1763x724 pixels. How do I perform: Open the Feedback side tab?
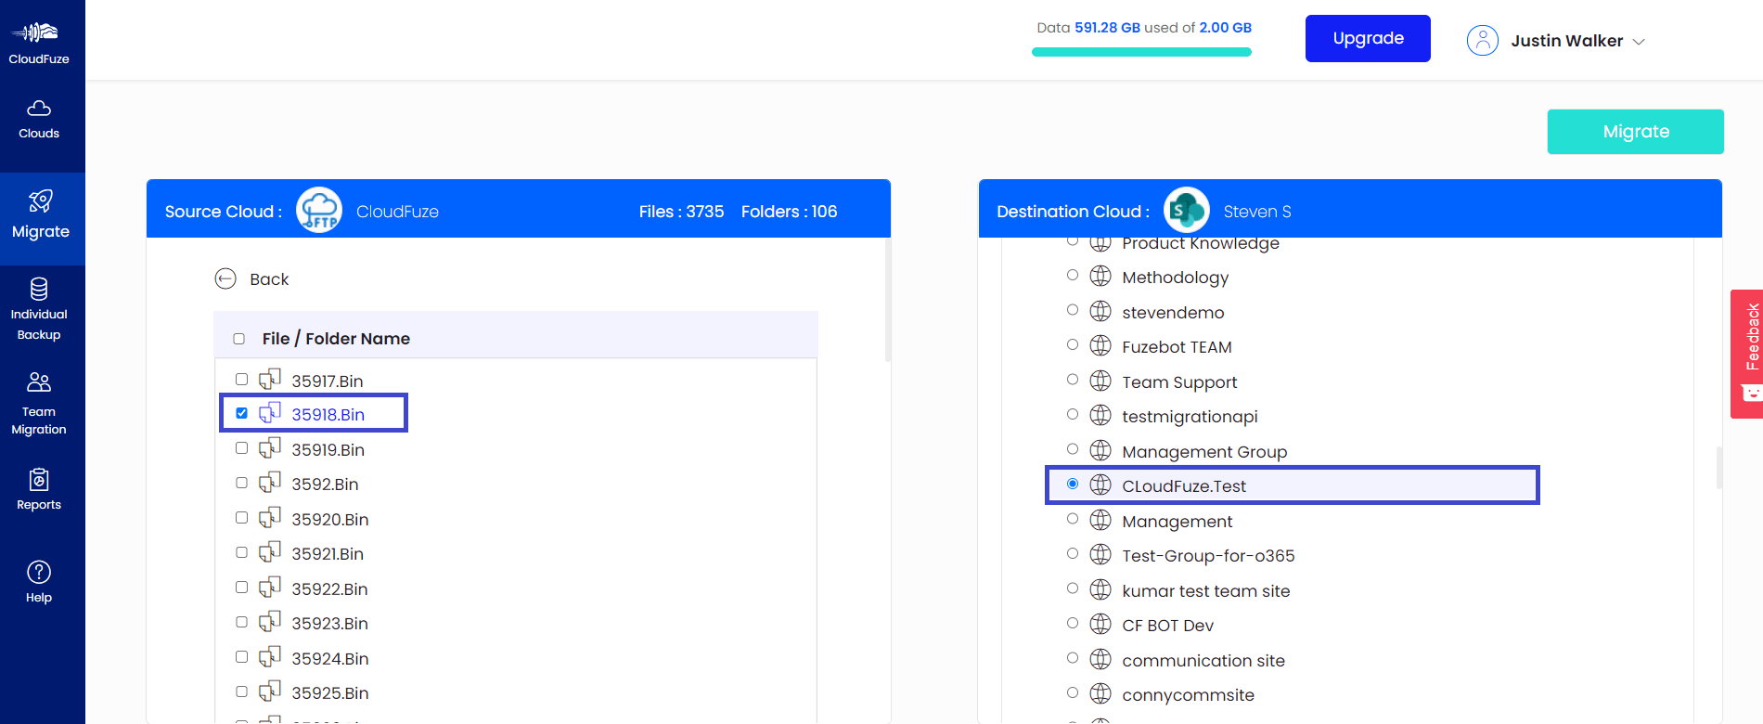[x=1747, y=354]
